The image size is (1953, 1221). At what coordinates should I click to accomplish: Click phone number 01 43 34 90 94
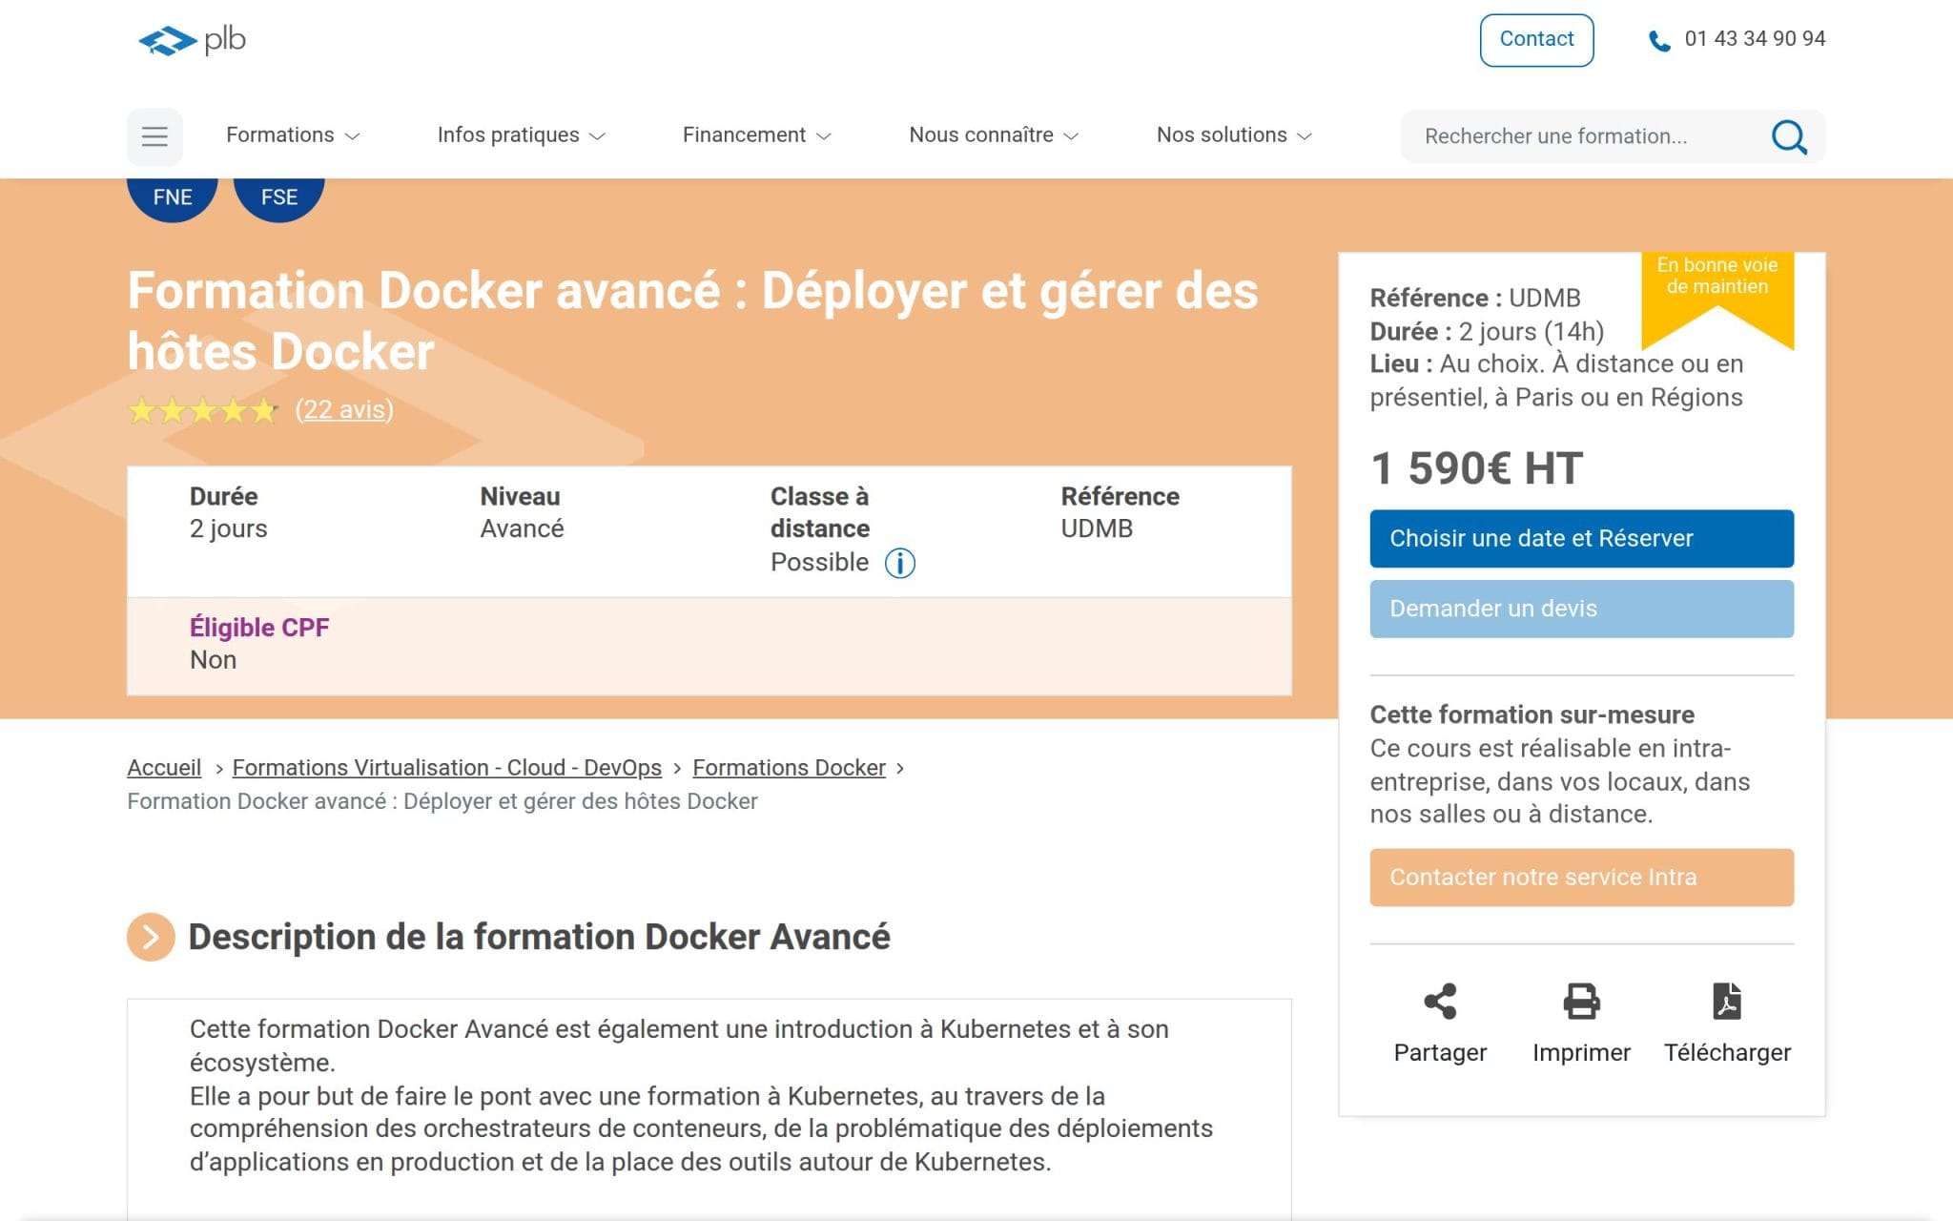(x=1755, y=39)
